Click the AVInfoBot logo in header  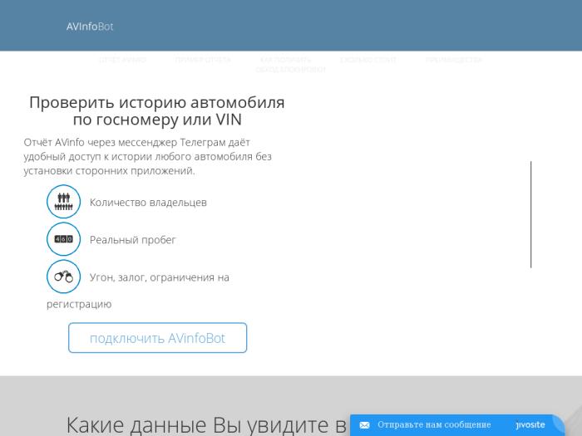[x=90, y=27]
